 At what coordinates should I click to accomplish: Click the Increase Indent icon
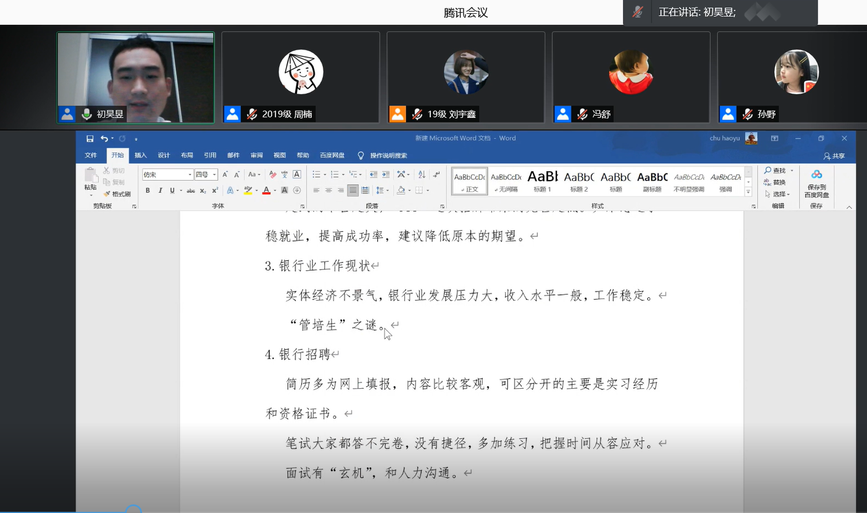coord(385,175)
